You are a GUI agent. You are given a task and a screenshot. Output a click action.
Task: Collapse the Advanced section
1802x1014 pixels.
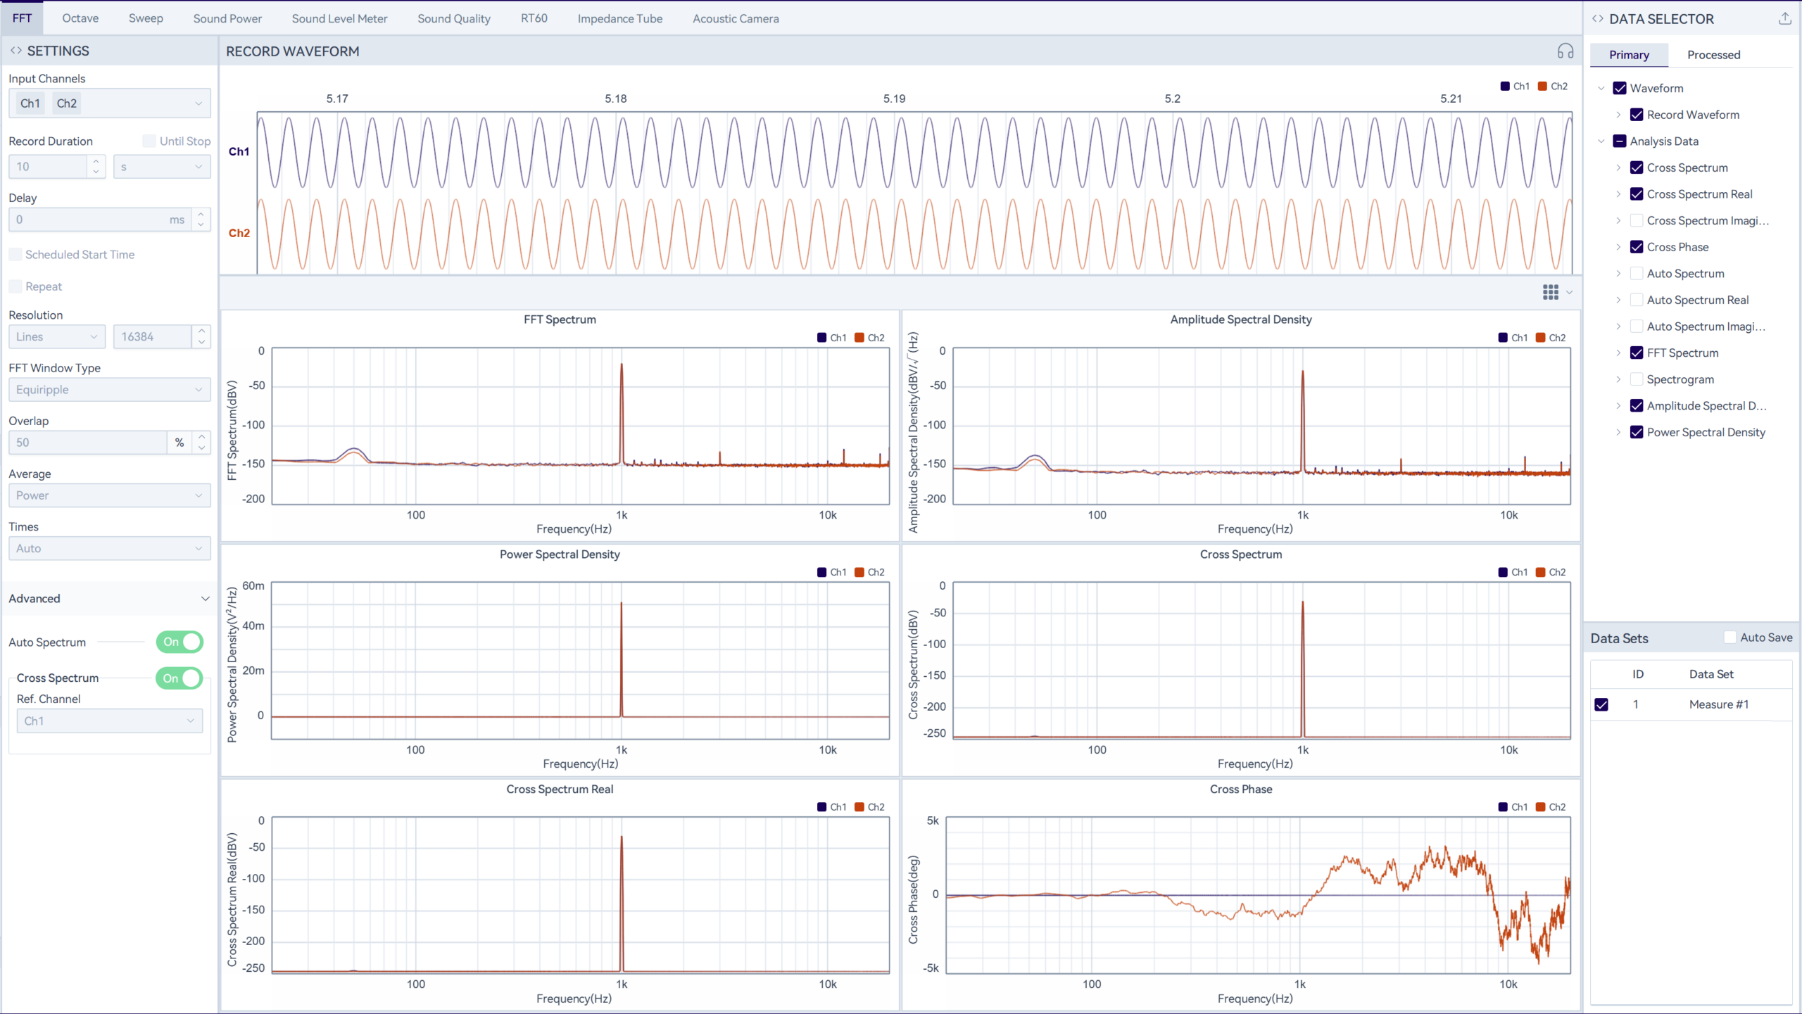[x=205, y=599]
